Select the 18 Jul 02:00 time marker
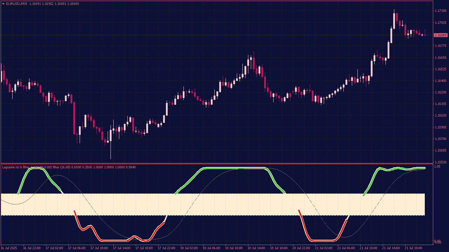 point(189,248)
